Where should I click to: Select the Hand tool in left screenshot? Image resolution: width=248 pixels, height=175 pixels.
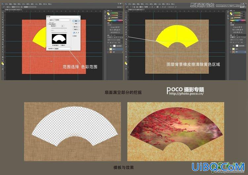3,56
